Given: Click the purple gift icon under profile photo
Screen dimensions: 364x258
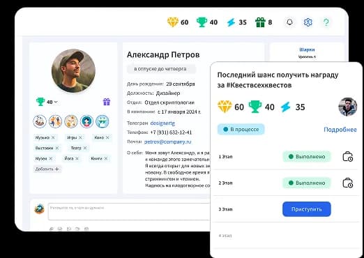Looking at the screenshot, I should [107, 102].
